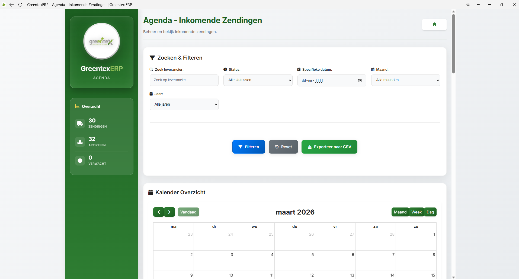
Task: Switch calendar to Week view
Action: (417, 212)
